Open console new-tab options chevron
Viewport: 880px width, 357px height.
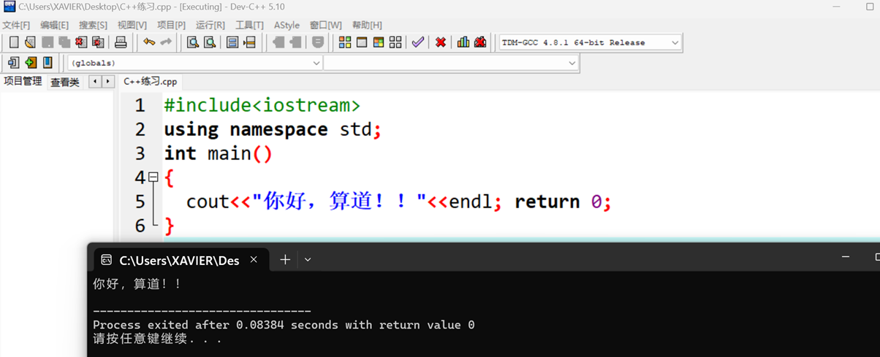[308, 260]
